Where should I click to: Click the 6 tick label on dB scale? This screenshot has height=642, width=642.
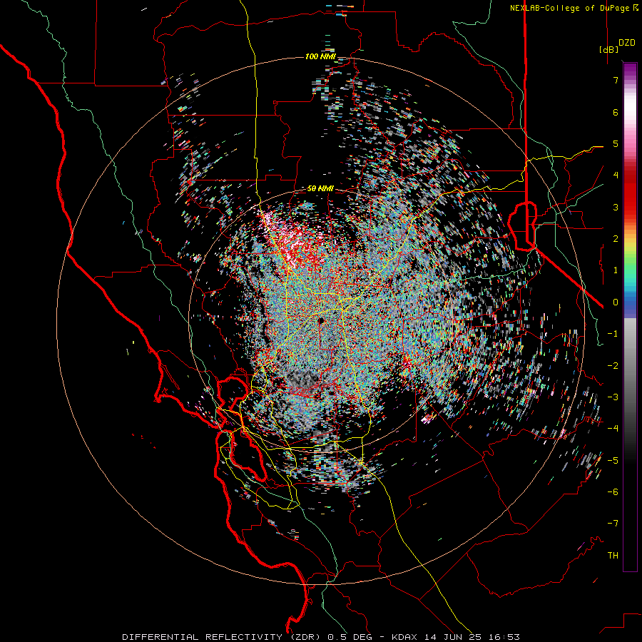(x=616, y=112)
